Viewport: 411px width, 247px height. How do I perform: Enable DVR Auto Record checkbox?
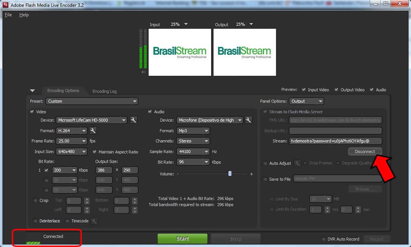[324, 239]
